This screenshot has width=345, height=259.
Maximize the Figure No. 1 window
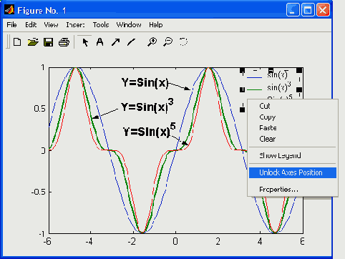coord(308,10)
